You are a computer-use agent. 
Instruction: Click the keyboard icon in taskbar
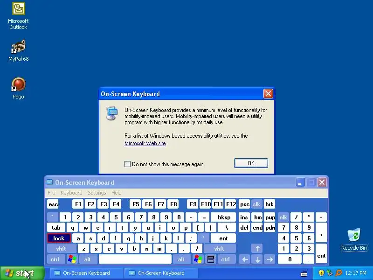(304, 273)
